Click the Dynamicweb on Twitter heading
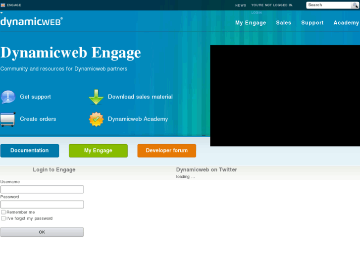 (206, 169)
